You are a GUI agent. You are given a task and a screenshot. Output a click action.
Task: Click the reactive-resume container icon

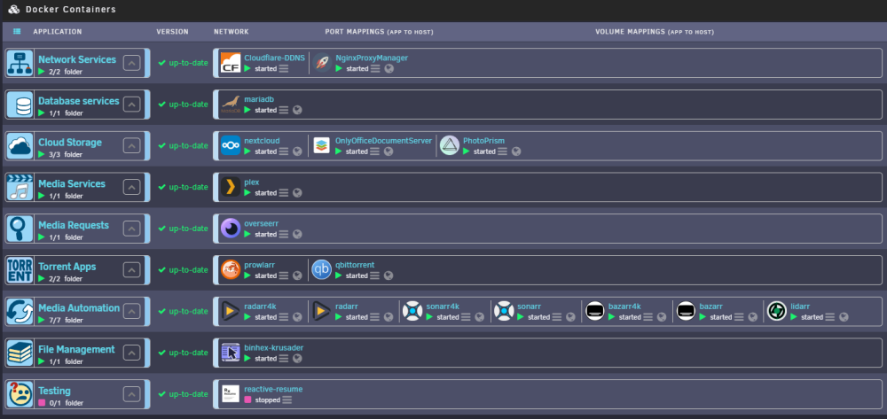[x=231, y=394]
